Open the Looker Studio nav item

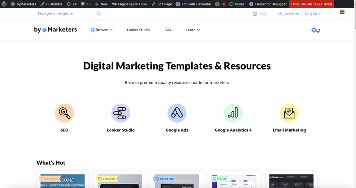[x=138, y=30]
